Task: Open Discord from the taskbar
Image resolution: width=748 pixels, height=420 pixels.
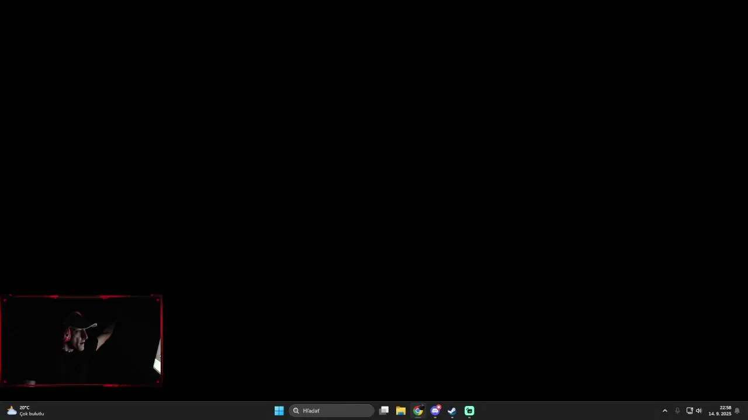Action: 435,411
